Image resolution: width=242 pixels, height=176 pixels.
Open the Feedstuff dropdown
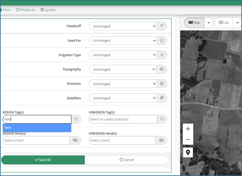[x=122, y=26]
